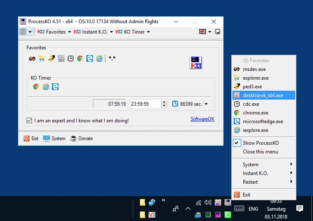
Task: Click the msdev icon in Favorites row
Action: point(32,58)
